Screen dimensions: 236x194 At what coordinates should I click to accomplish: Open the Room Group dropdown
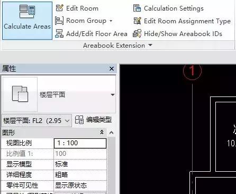(111, 21)
